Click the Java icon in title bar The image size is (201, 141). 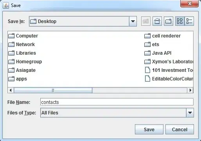click(x=6, y=5)
